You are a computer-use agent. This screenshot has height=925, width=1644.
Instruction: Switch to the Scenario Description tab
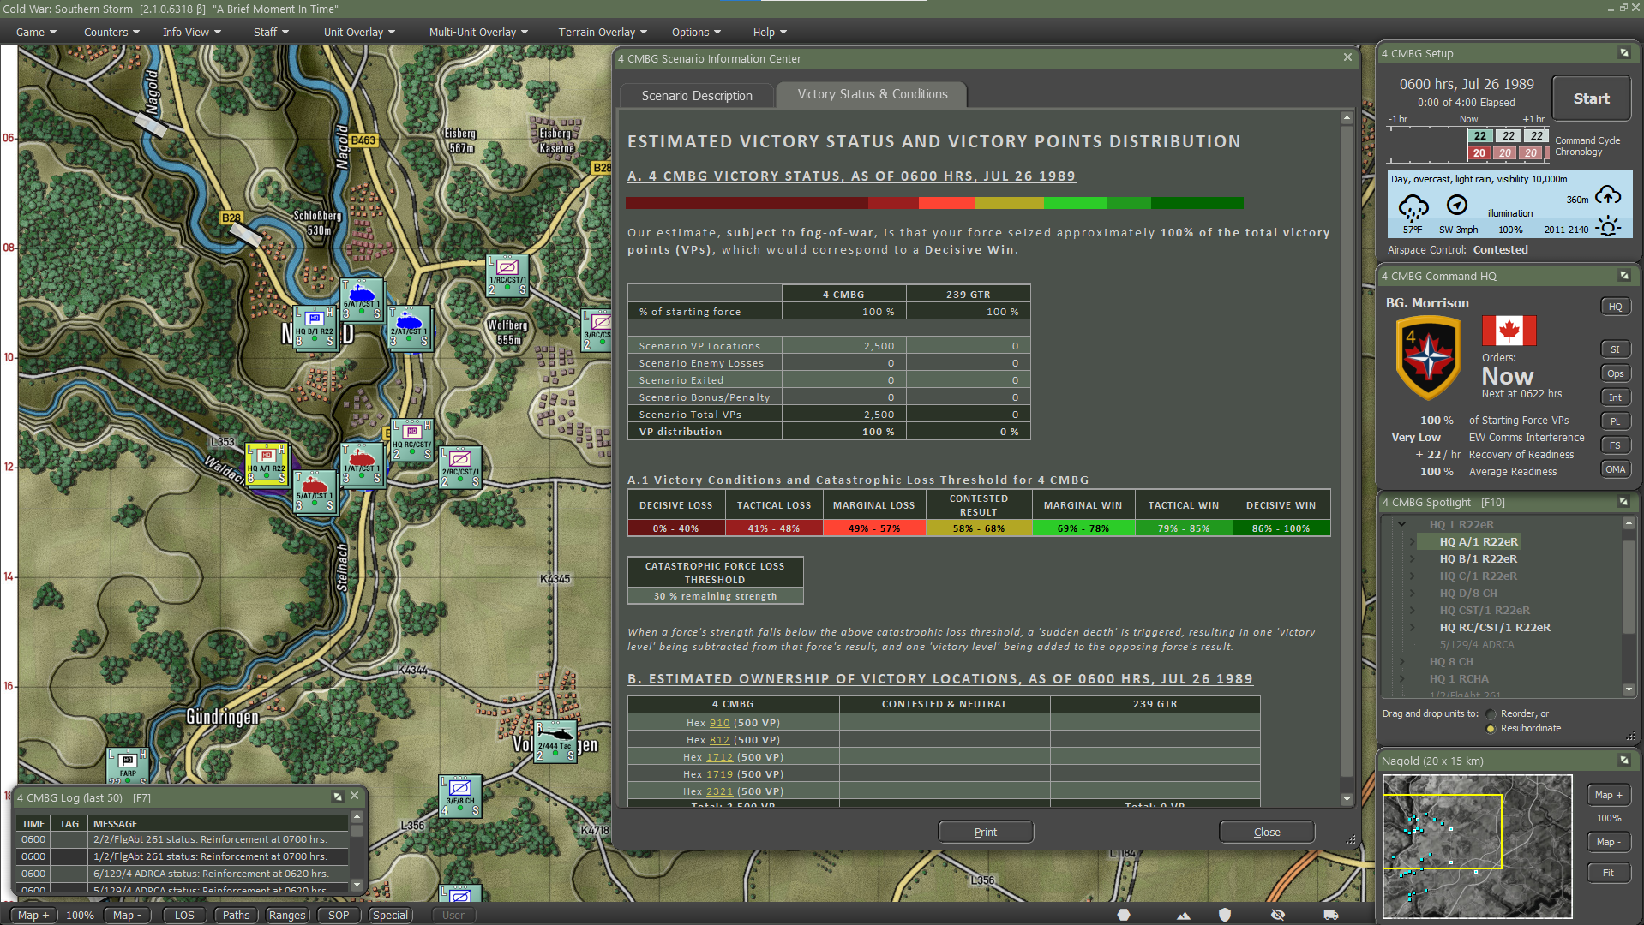click(696, 95)
